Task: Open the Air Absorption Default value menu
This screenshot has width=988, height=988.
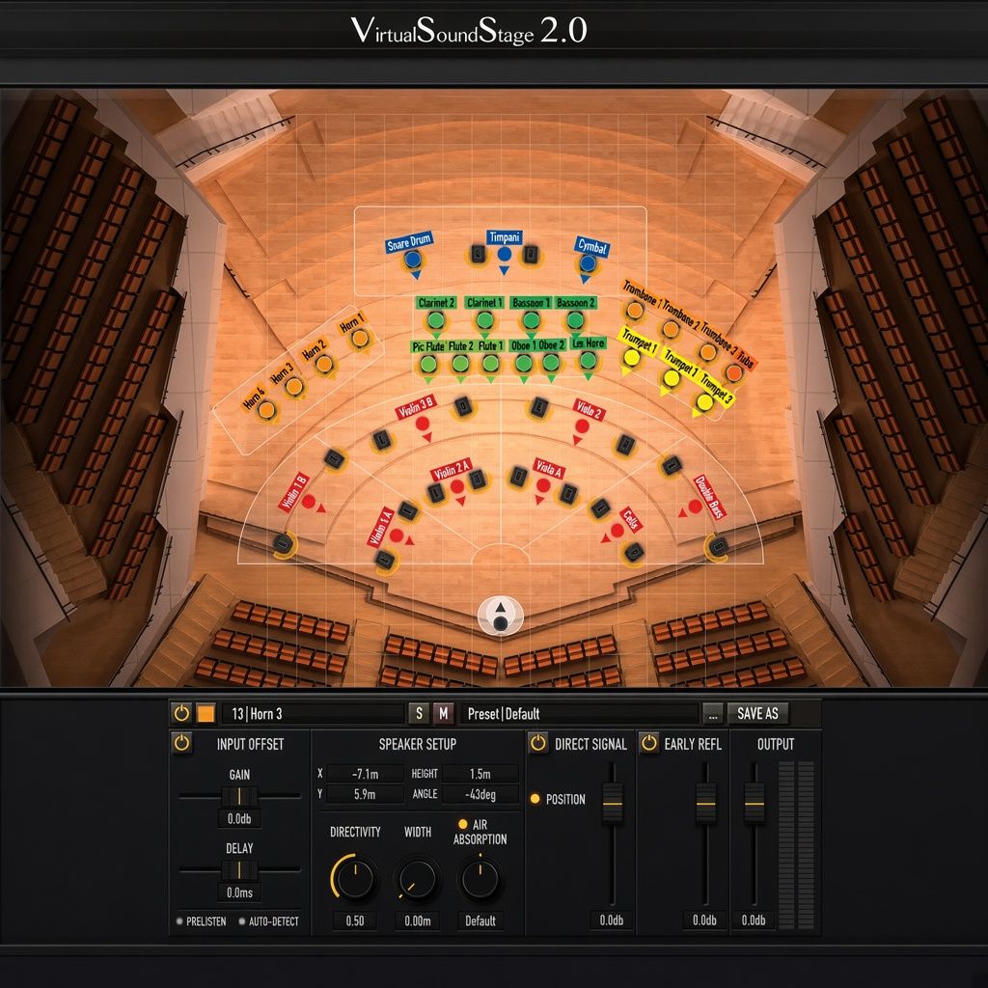Action: 480,920
